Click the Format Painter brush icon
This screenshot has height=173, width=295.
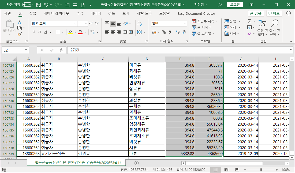(20, 34)
